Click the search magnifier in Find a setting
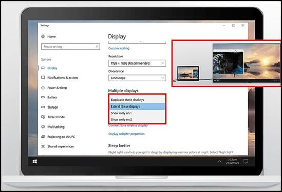Viewport: 282px width, 192px height. click(97, 47)
